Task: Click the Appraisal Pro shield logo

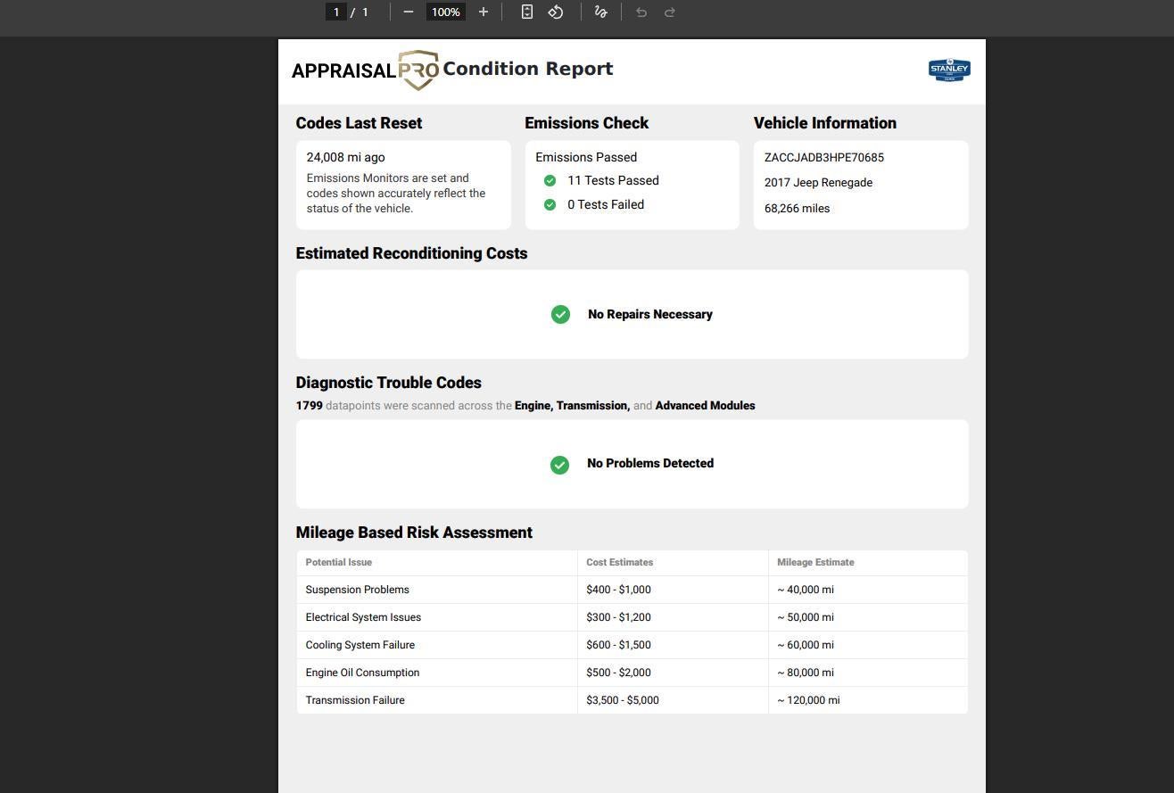Action: [x=418, y=70]
